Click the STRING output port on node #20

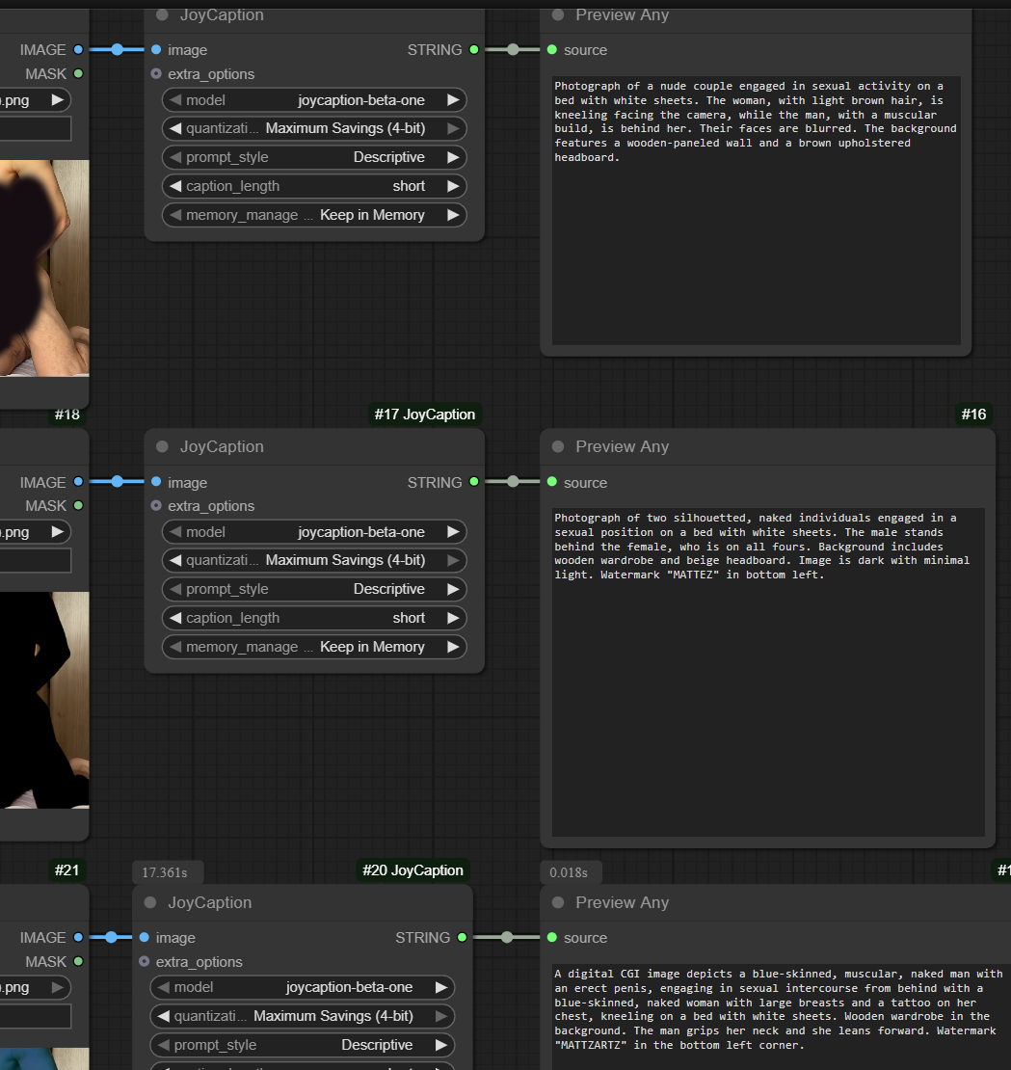pos(462,938)
